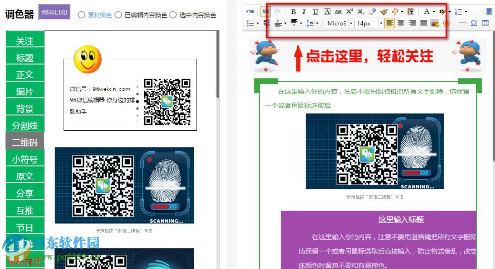Expand the ordered list style arrow

pyautogui.click(x=466, y=12)
